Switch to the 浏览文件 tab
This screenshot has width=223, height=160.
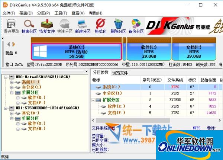point(120,73)
